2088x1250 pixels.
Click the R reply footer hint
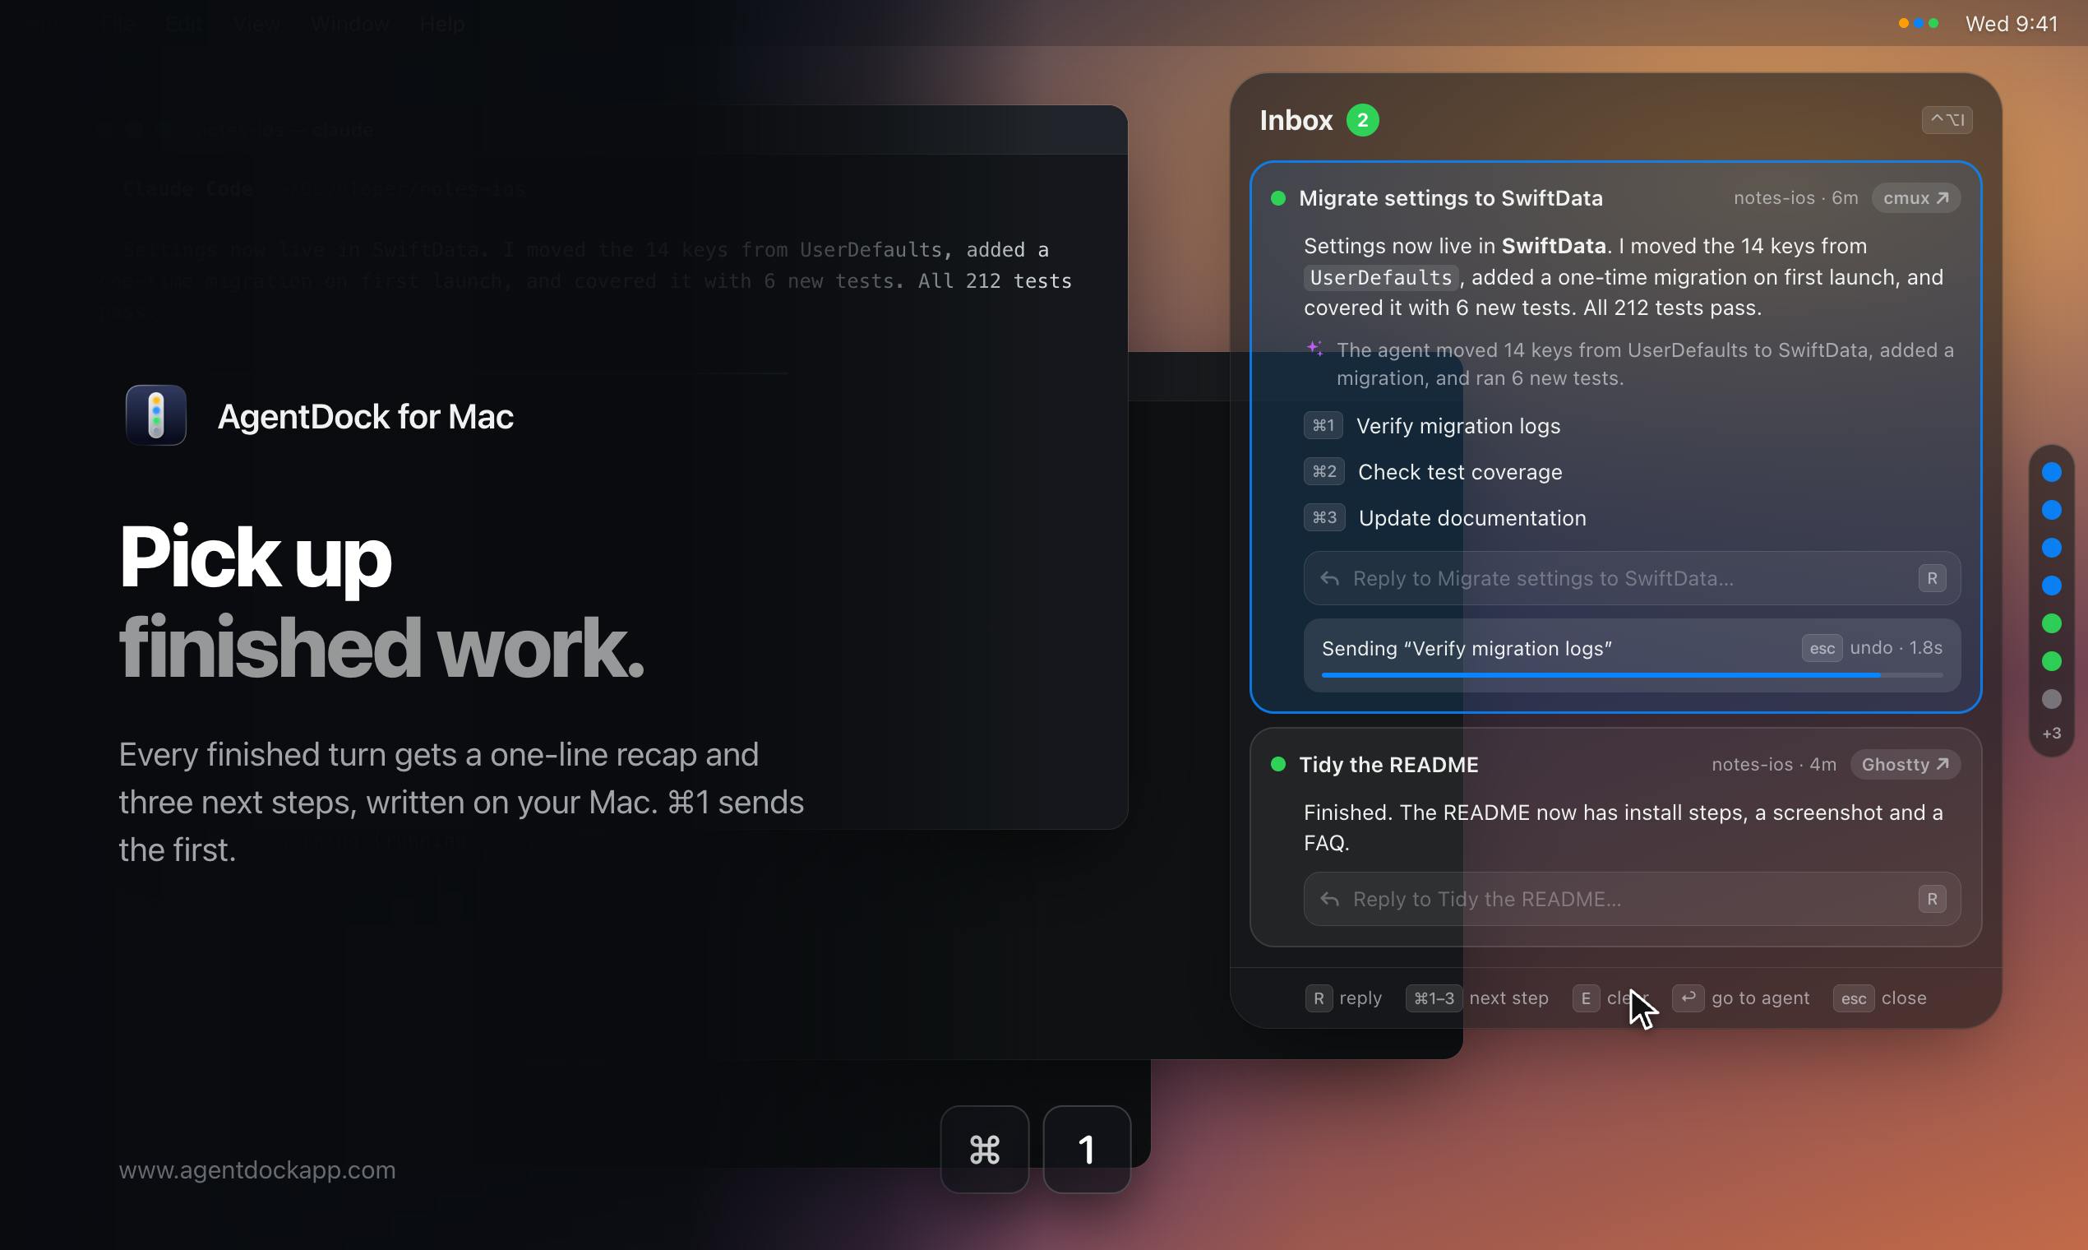tap(1343, 998)
